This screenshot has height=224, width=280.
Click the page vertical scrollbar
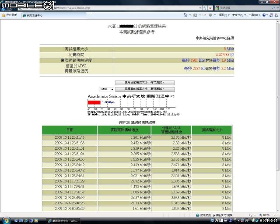click(278, 96)
